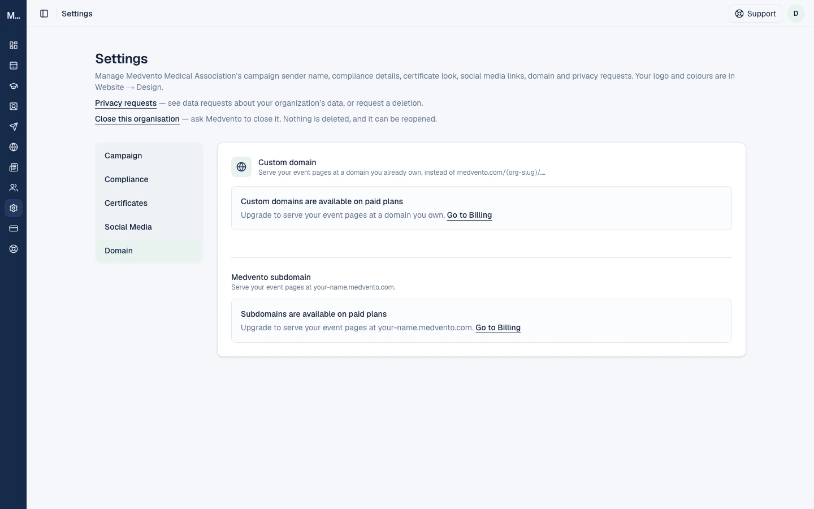This screenshot has width=814, height=509.
Task: Select the Domain settings tab
Action: (x=149, y=251)
